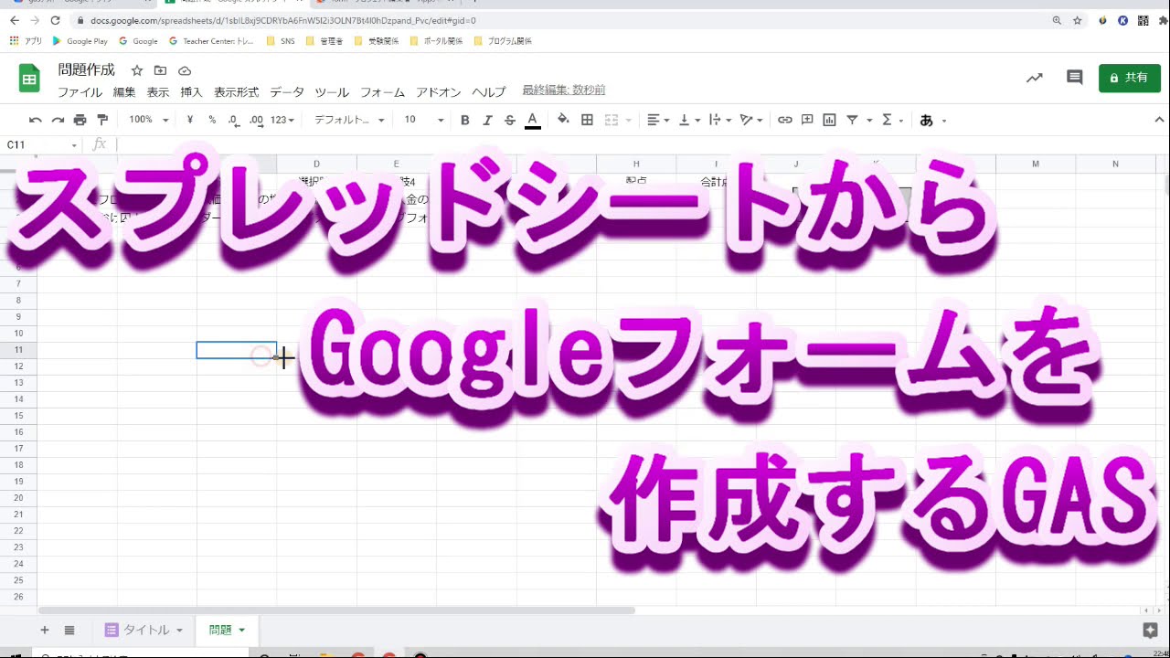The image size is (1170, 658).
Task: Open the text color picker
Action: pos(533,120)
